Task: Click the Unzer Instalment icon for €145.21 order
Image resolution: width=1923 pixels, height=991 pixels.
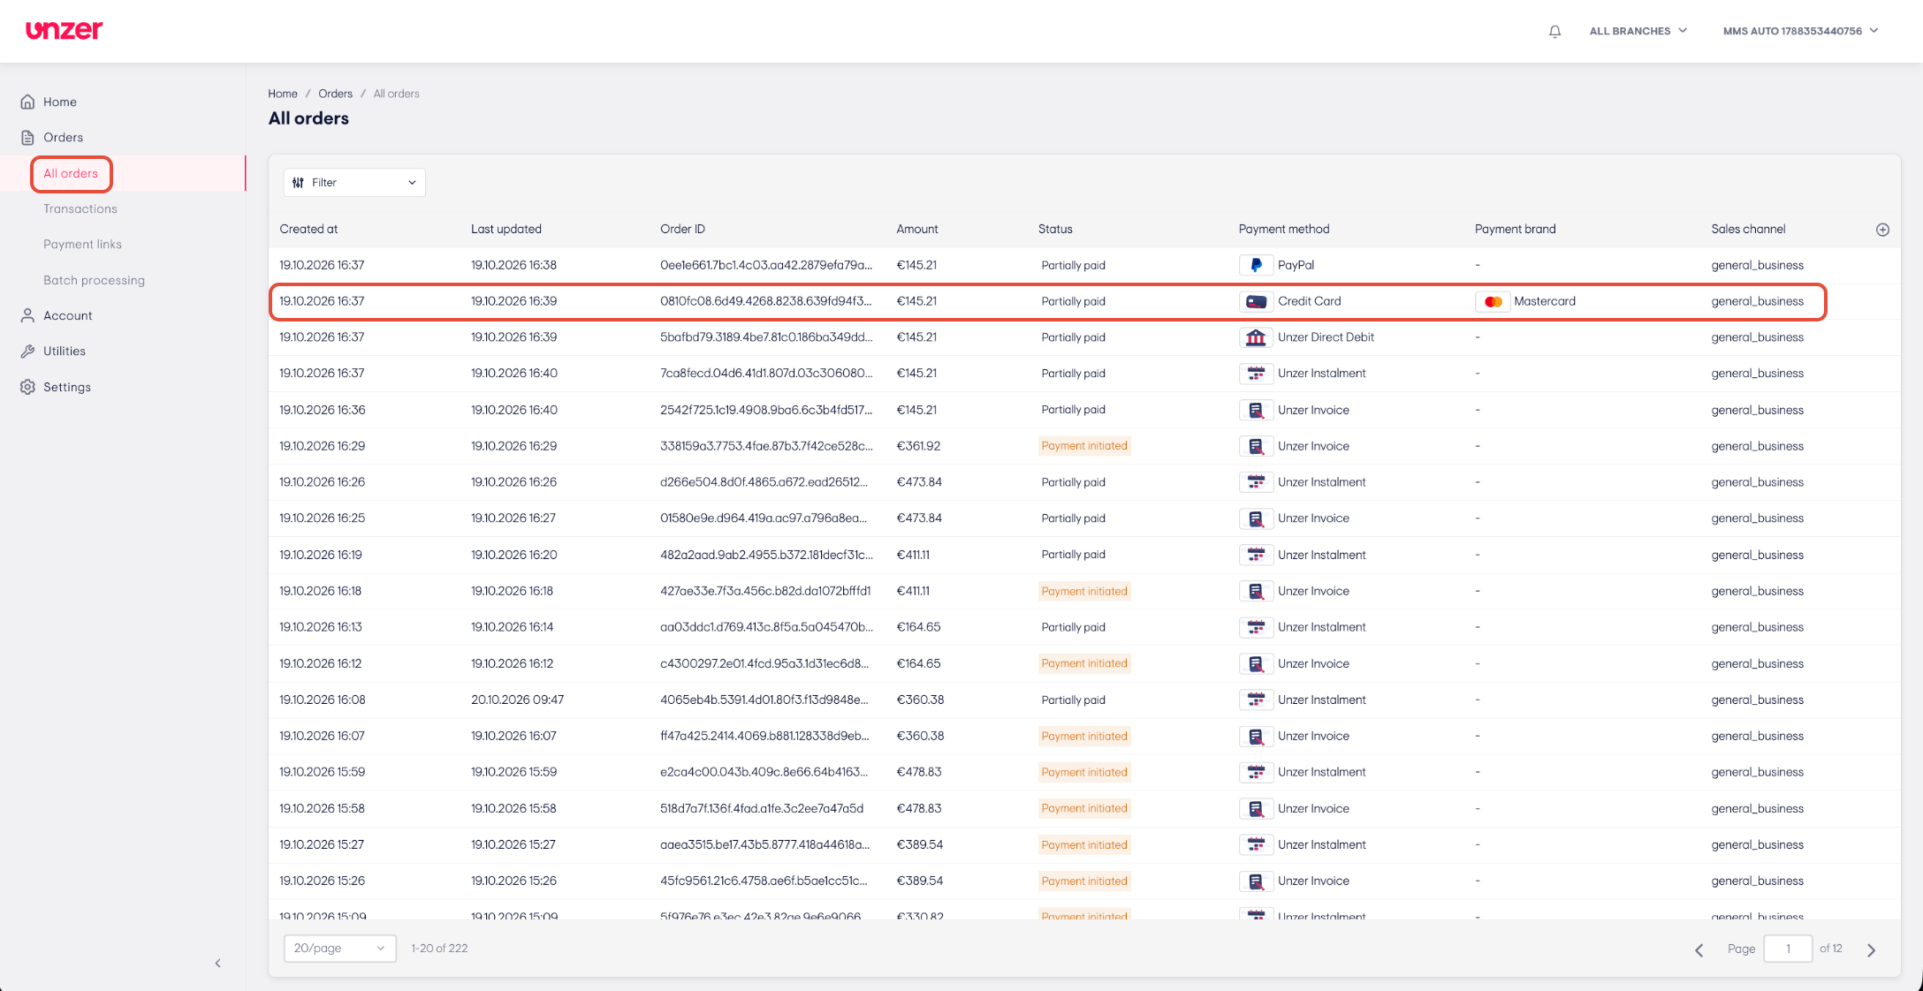Action: click(x=1256, y=374)
